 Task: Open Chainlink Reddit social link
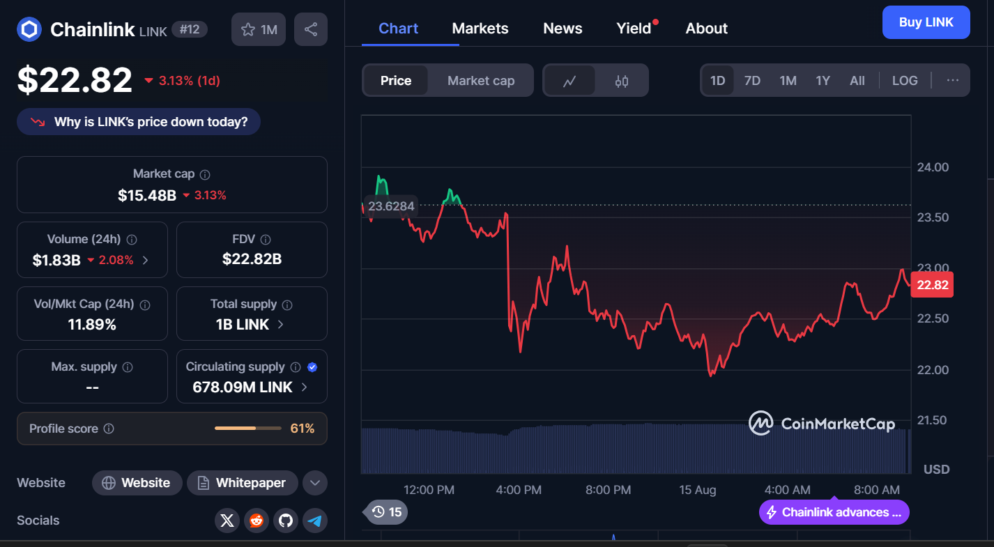click(256, 521)
